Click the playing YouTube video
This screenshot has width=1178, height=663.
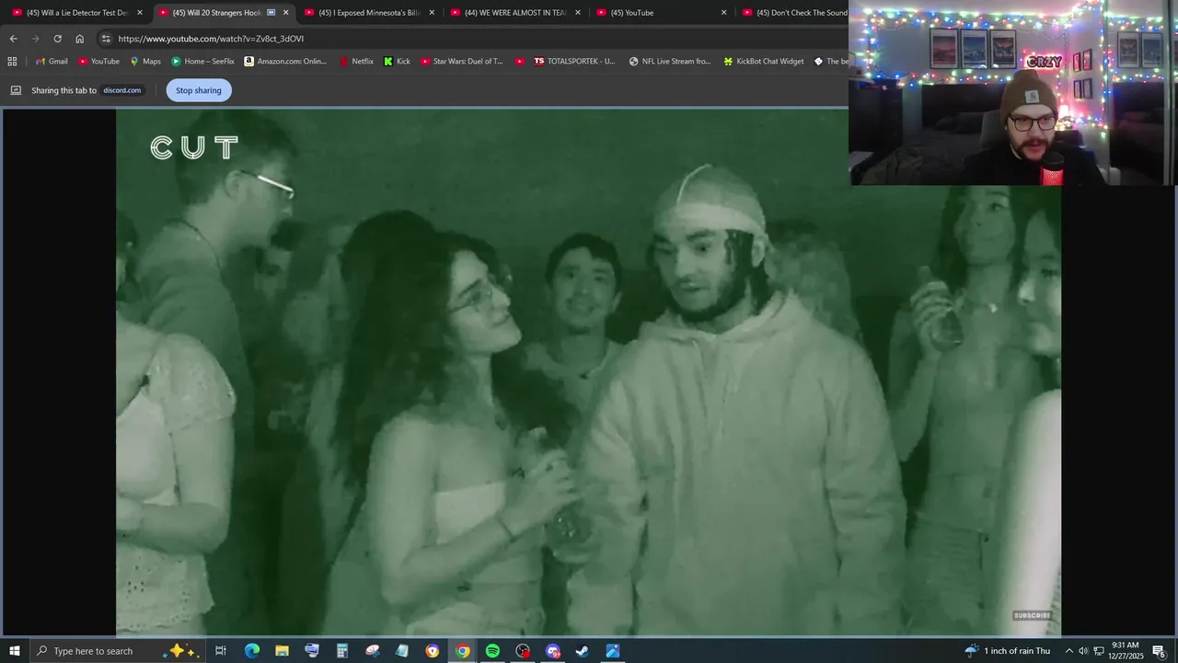(588, 372)
